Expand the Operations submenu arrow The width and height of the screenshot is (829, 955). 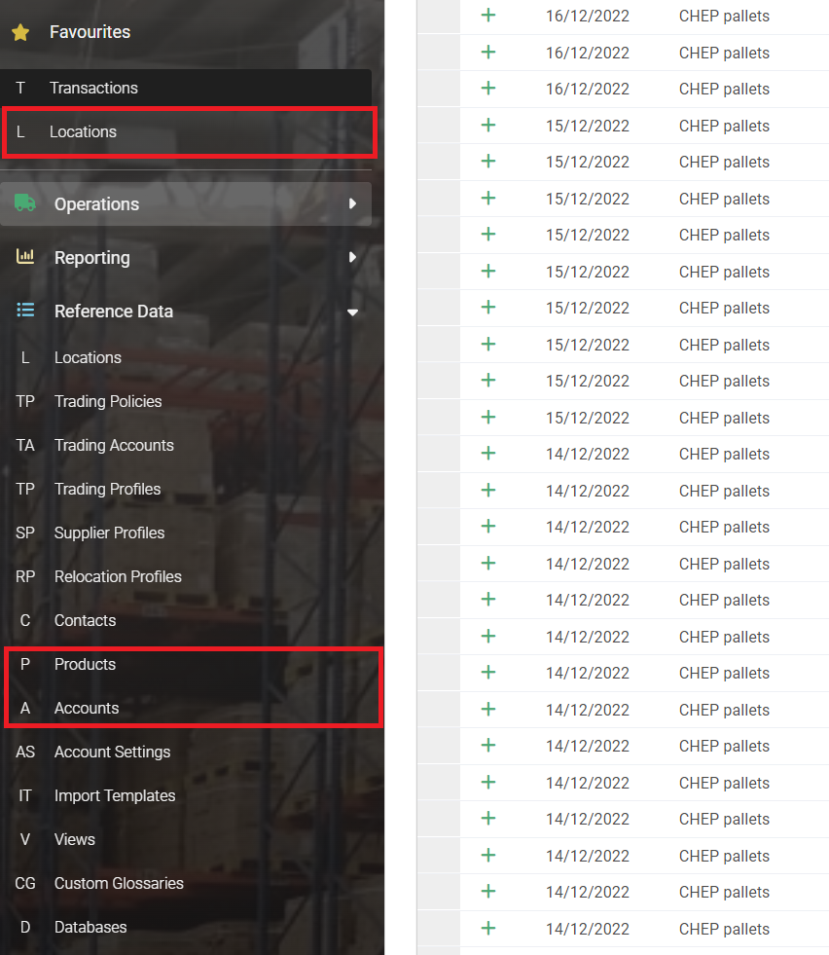click(x=352, y=203)
